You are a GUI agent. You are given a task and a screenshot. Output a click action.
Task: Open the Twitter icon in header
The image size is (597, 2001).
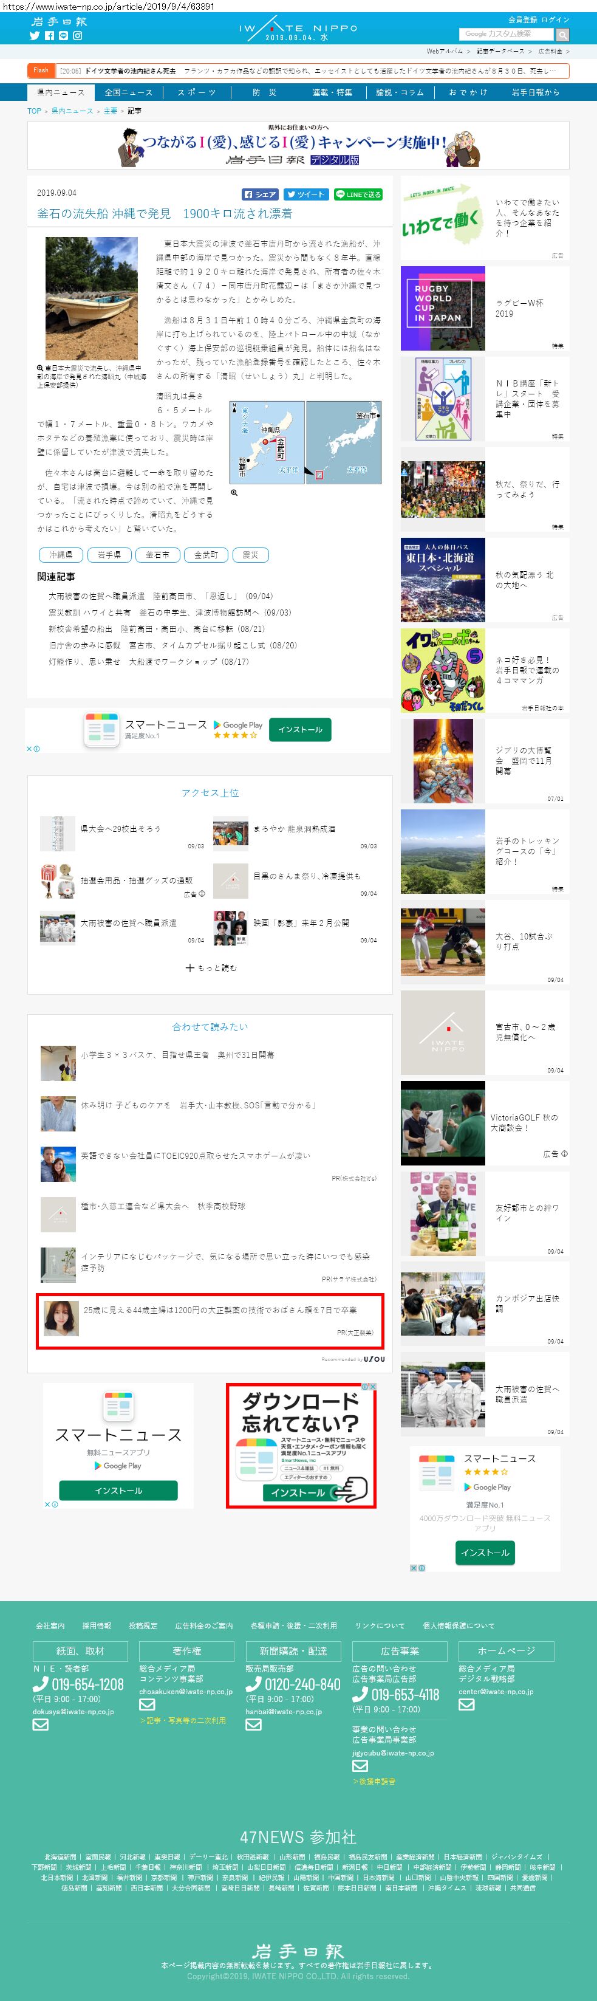click(x=34, y=36)
